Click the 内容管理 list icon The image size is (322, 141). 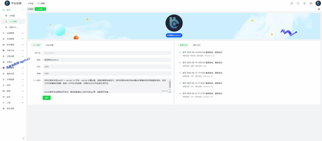[3, 33]
